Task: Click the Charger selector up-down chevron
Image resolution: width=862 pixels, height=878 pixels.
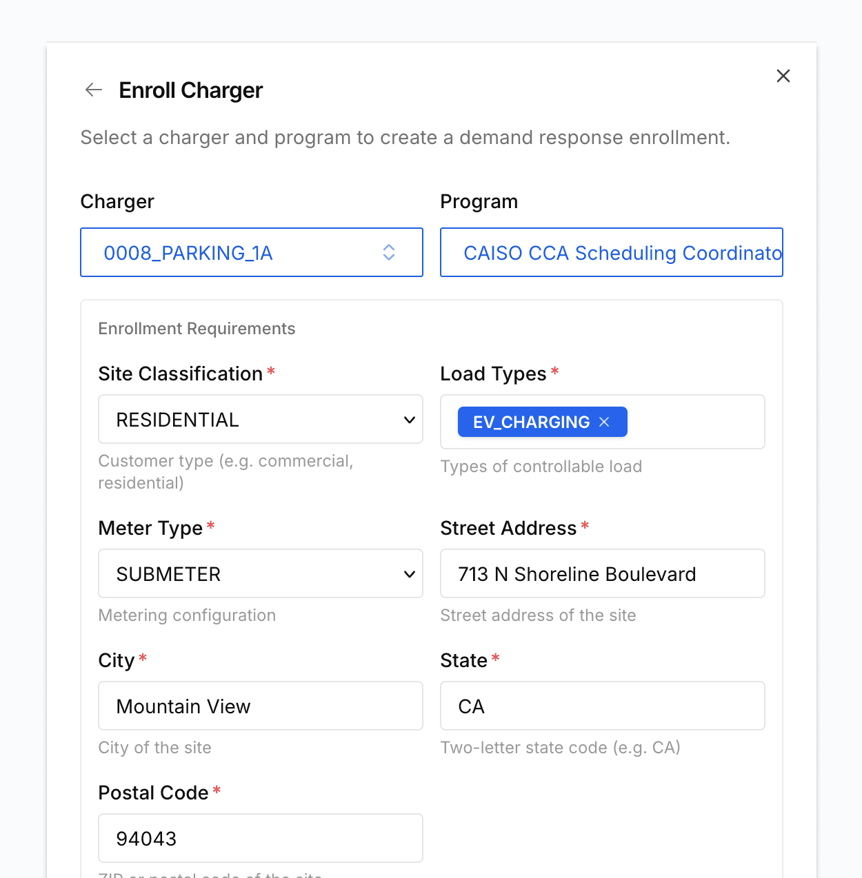Action: 389,252
